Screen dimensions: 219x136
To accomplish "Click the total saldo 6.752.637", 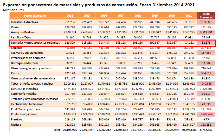I will click(x=206, y=130).
